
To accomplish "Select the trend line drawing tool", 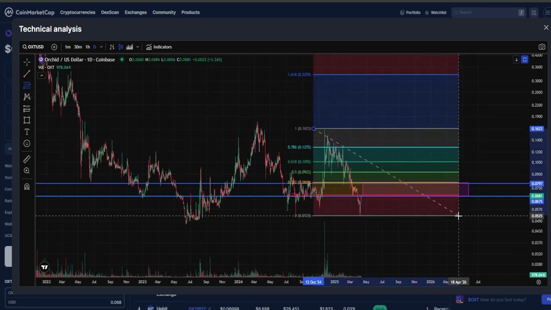I will click(x=27, y=74).
